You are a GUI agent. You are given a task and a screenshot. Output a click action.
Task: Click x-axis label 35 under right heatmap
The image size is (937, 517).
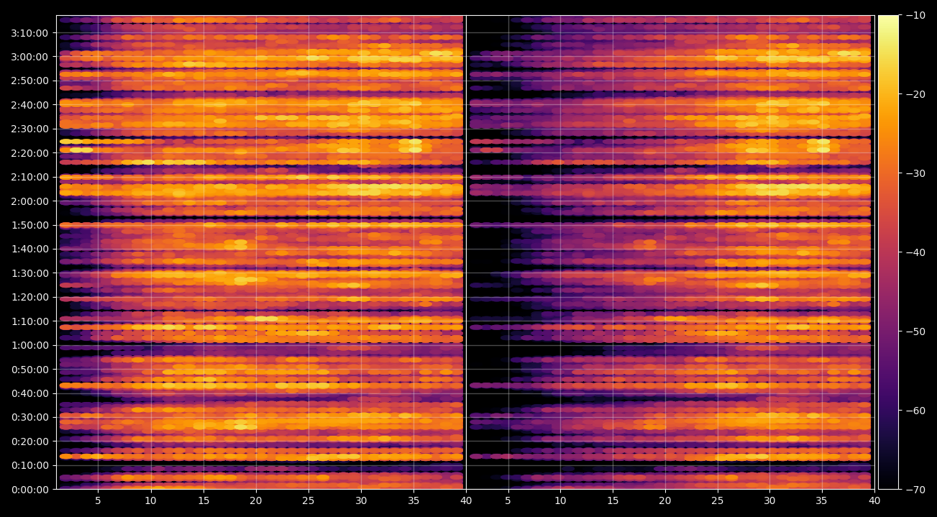823,500
